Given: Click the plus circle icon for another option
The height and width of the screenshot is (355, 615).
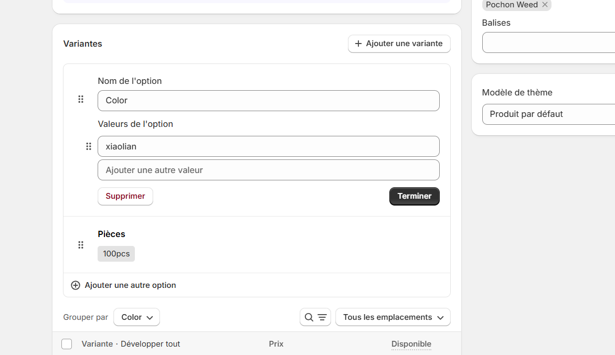Looking at the screenshot, I should pos(76,285).
